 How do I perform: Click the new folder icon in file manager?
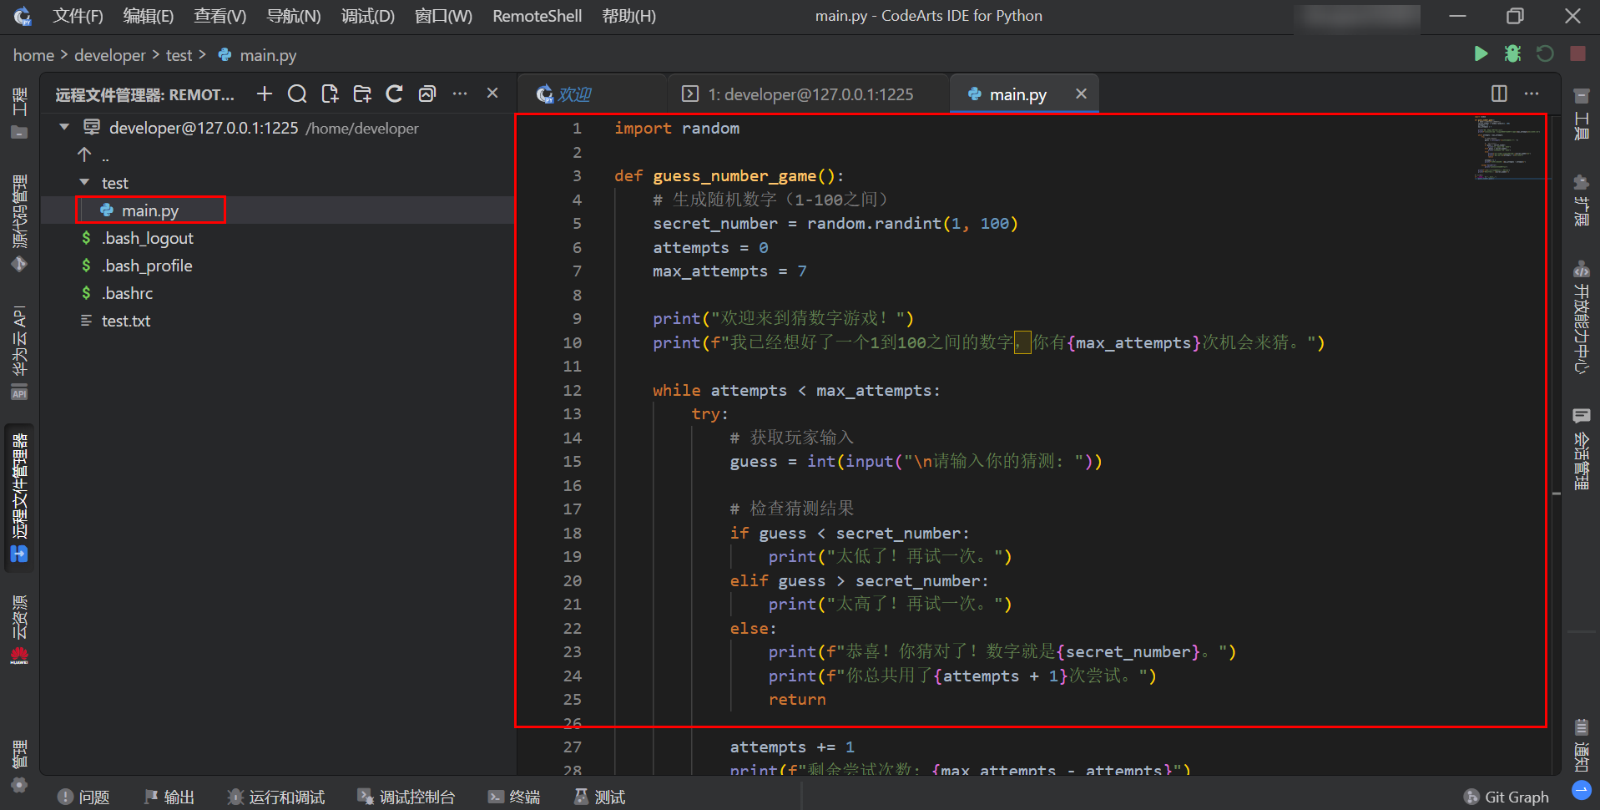click(x=362, y=94)
